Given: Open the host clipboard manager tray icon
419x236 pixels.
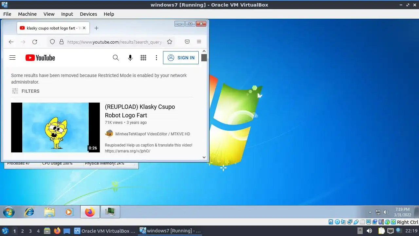Looking at the screenshot, I should pyautogui.click(x=381, y=231).
